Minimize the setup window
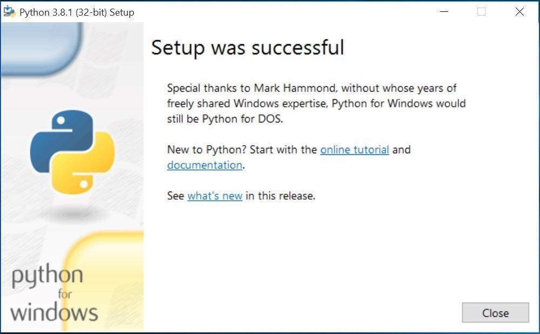 443,11
